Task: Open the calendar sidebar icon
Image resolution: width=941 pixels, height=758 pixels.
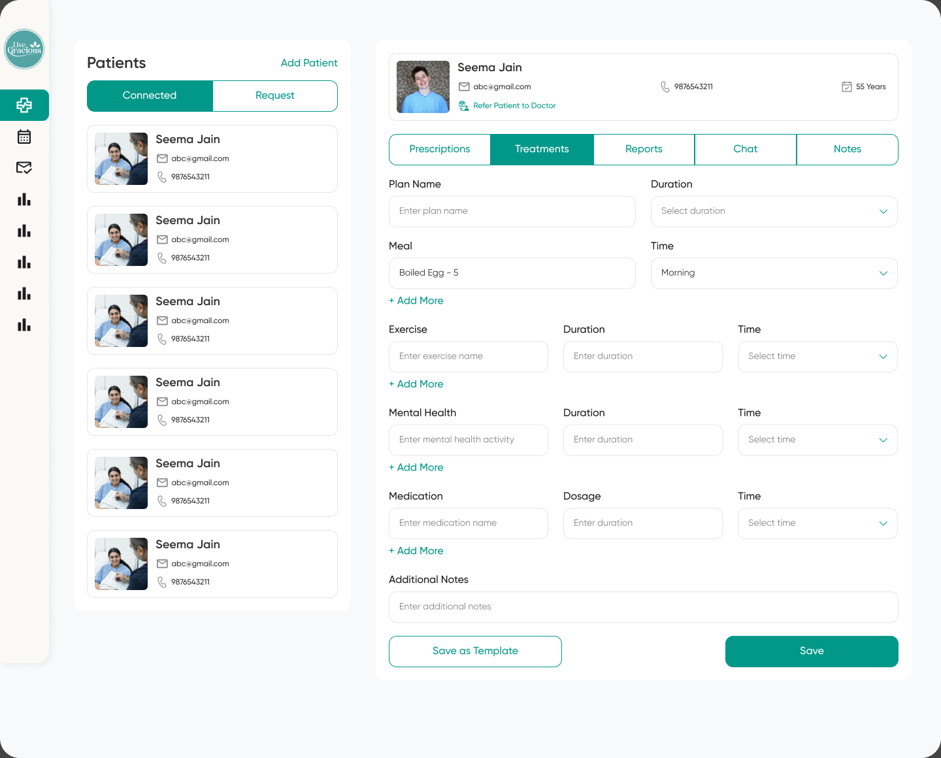Action: pyautogui.click(x=24, y=137)
